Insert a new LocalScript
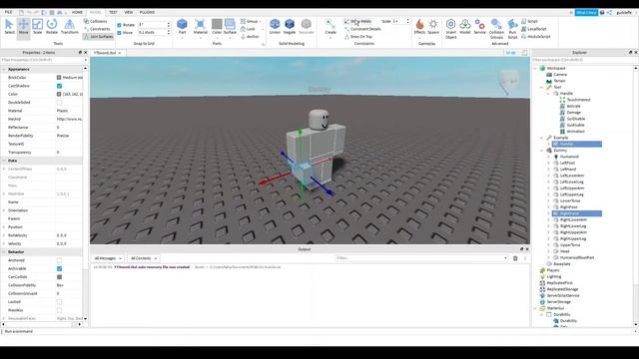The height and width of the screenshot is (359, 639). coord(534,29)
